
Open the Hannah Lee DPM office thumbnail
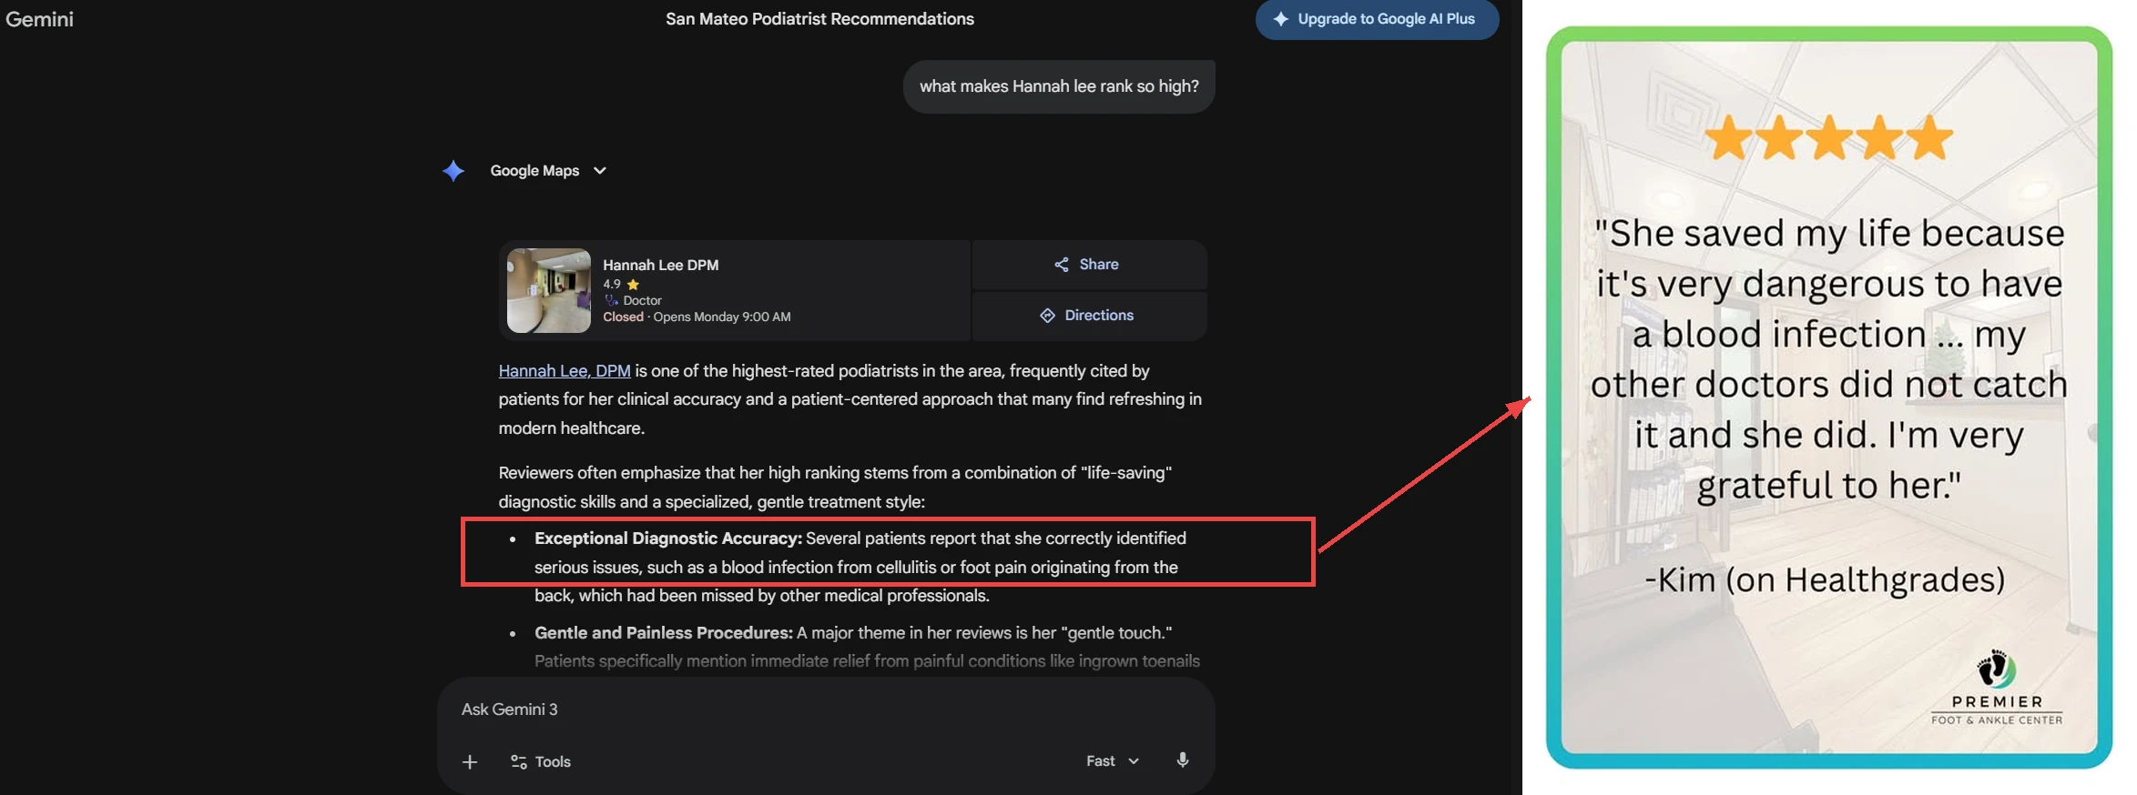(x=549, y=291)
